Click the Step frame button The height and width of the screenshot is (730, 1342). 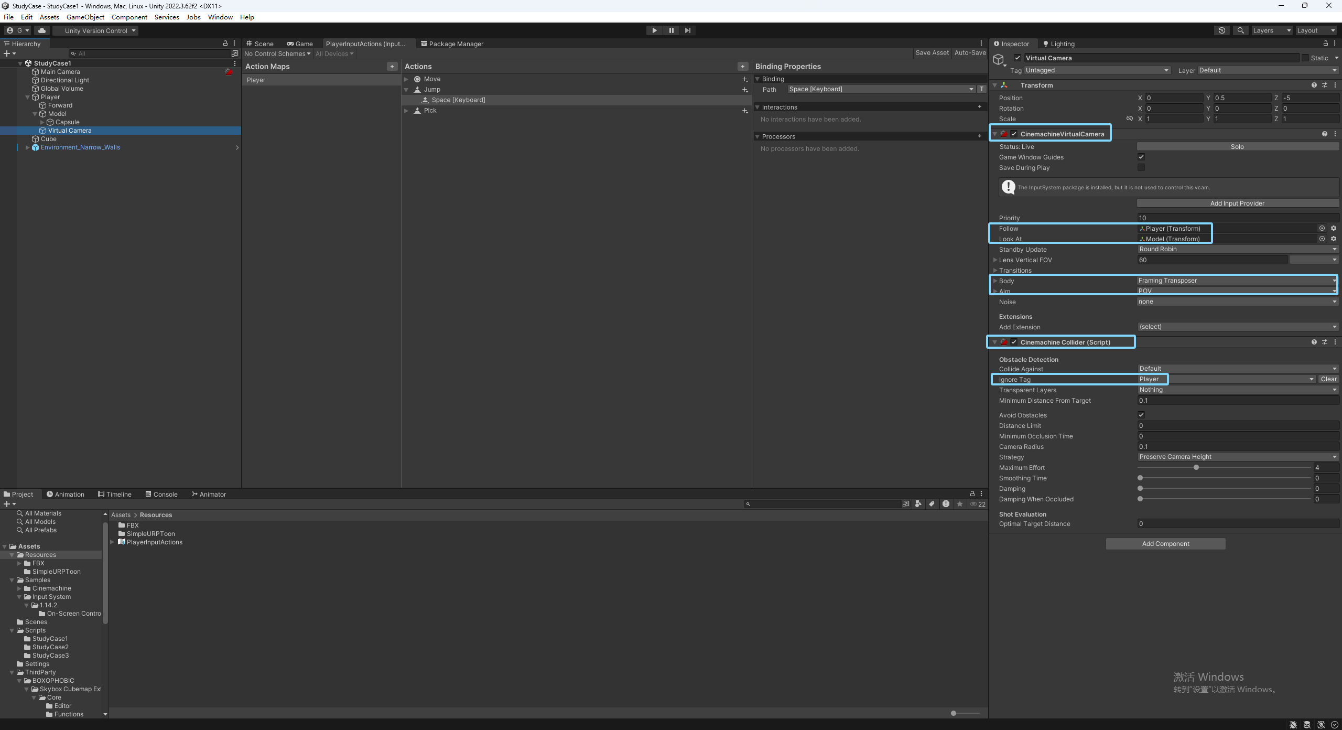coord(687,30)
